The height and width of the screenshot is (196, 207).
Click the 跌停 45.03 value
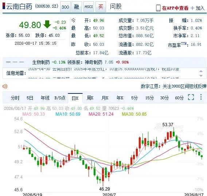coord(54,35)
